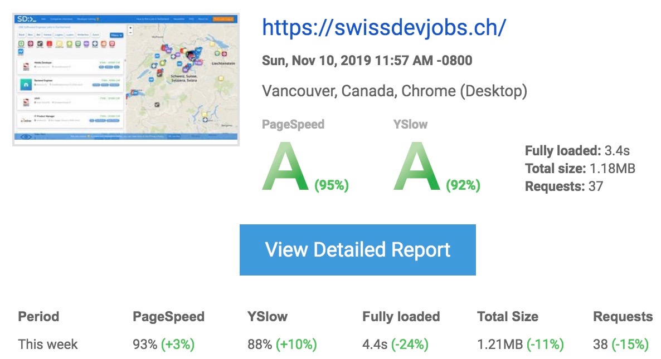
Task: Click the 1.21MB (-11%) cell
Action: click(520, 345)
